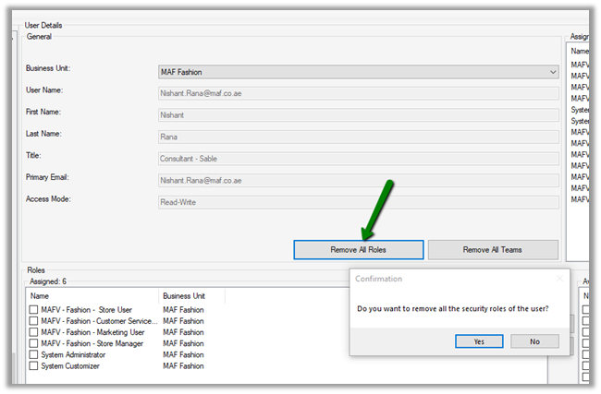Click the User Name field
The image size is (601, 394).
[x=359, y=92]
